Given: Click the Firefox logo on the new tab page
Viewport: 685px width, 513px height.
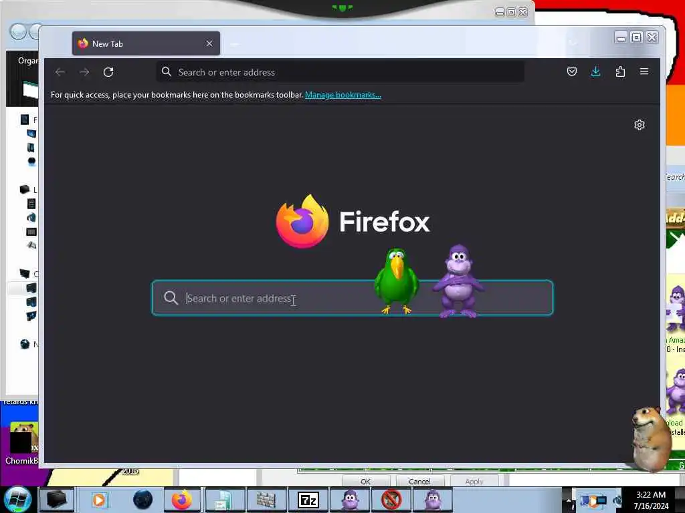Looking at the screenshot, I should coord(302,221).
